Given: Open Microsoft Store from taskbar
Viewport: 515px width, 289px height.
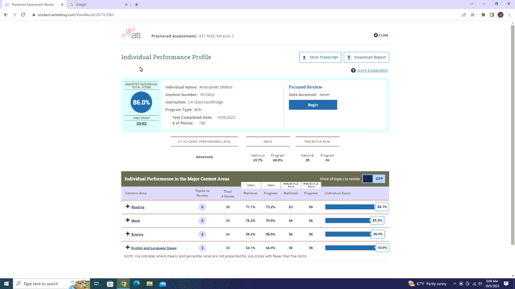Looking at the screenshot, I should [x=110, y=284].
